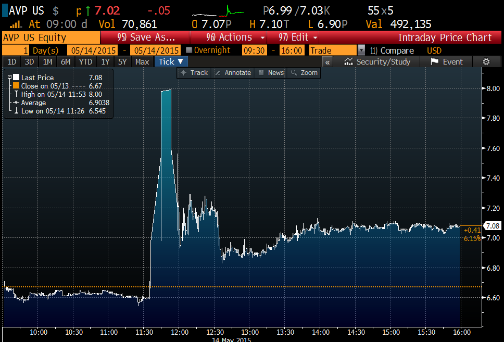Image resolution: width=504 pixels, height=342 pixels.
Task: Toggle Close on 05/13 legend marker
Action: click(16, 86)
